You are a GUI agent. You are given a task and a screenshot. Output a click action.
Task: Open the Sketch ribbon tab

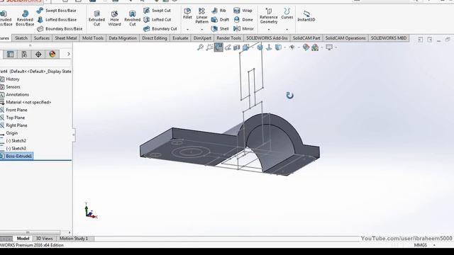[x=21, y=38]
